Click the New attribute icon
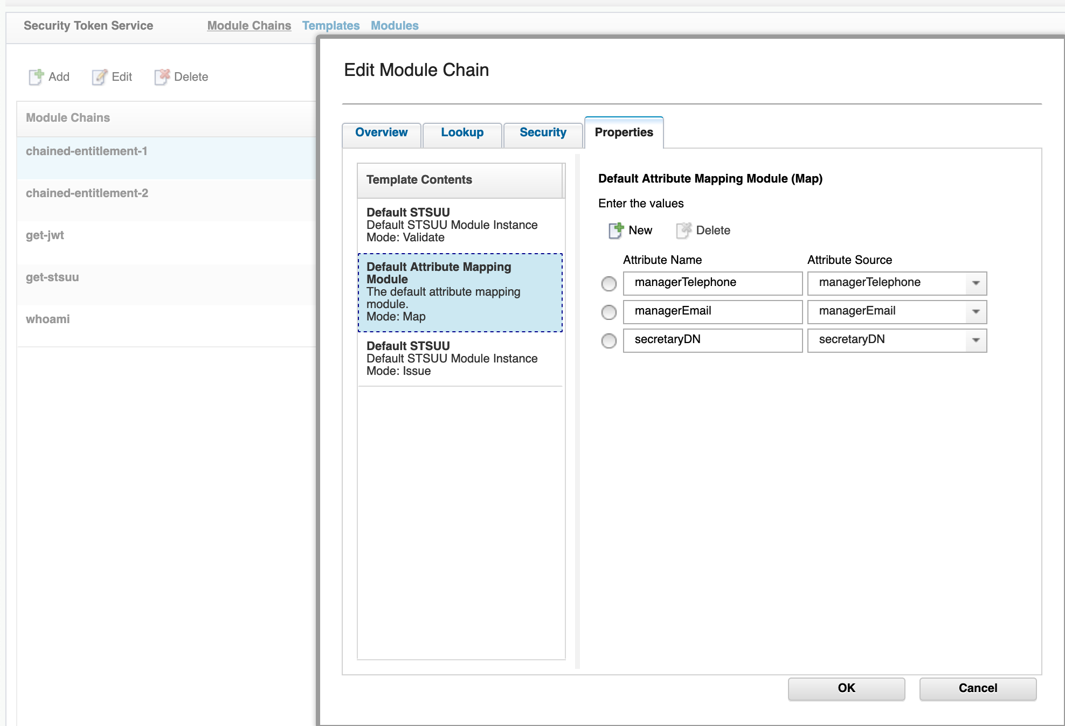 point(616,231)
